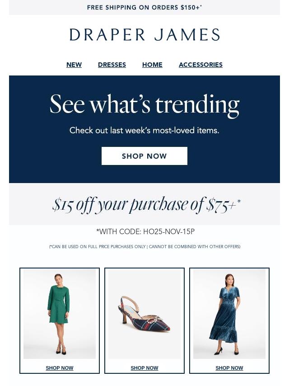Image resolution: width=289 pixels, height=386 pixels.
Task: Open the ACCESSORIES navigation link
Action: (200, 65)
